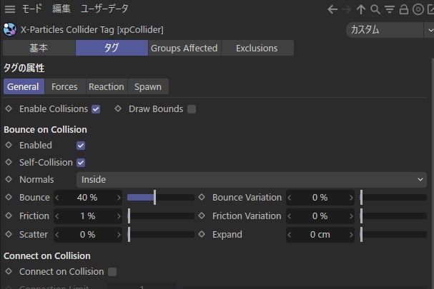This screenshot has width=434, height=289.
Task: Click keyframe diamond for Self-Collision
Action: [x=9, y=162]
